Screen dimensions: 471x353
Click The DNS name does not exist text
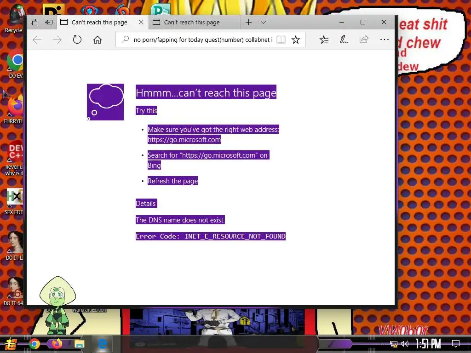coord(180,220)
